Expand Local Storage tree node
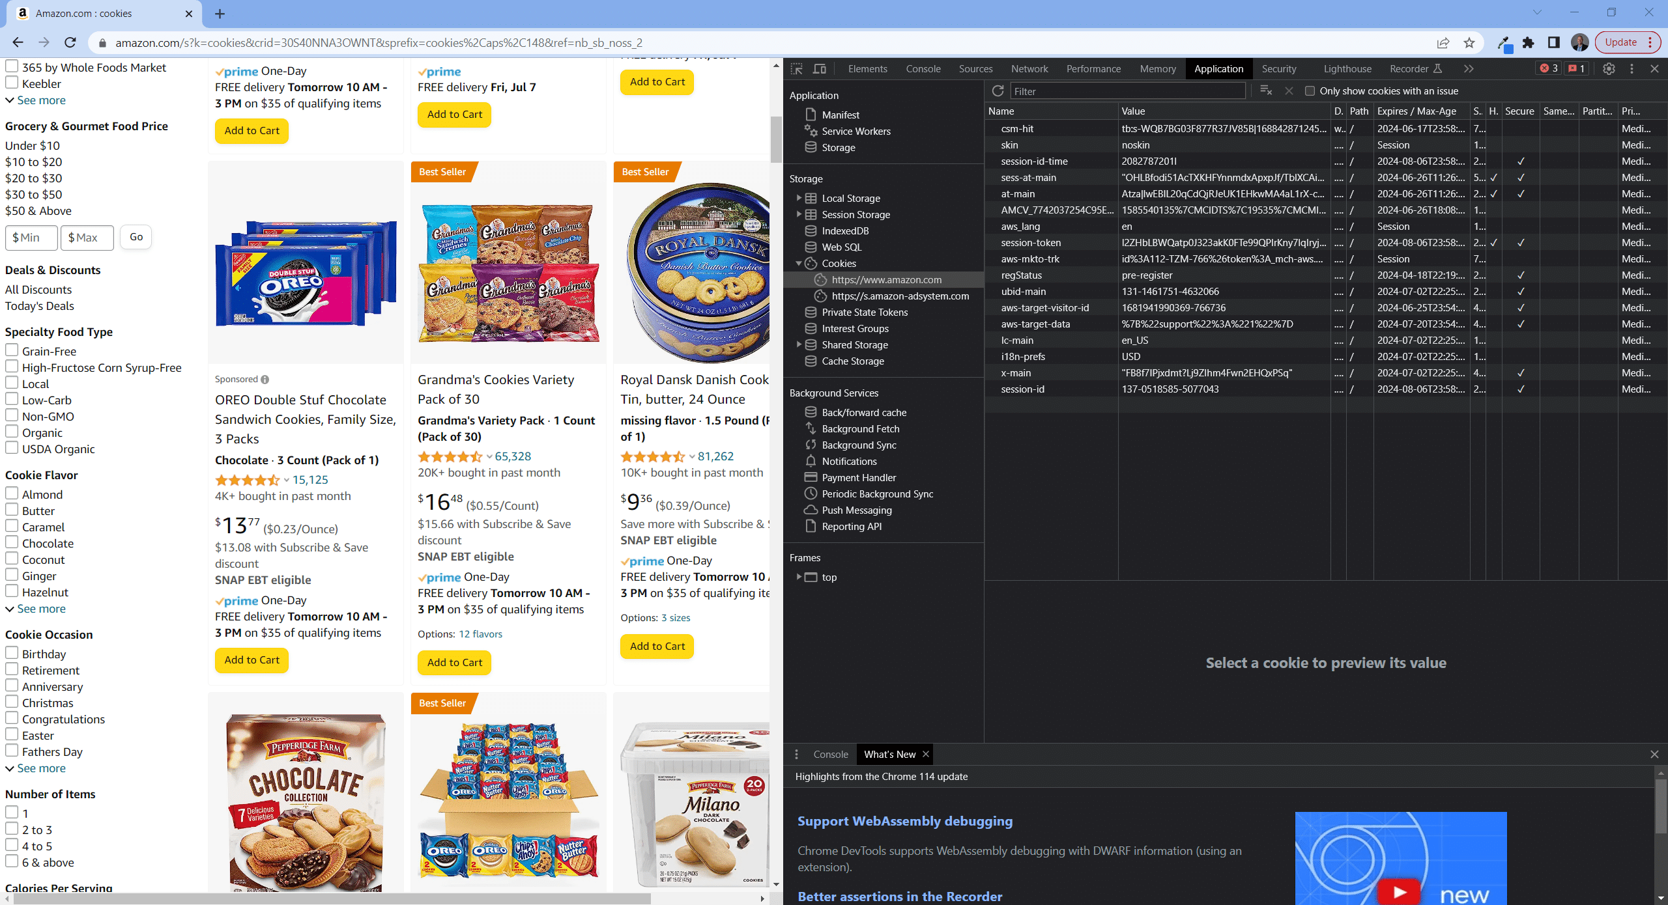The height and width of the screenshot is (905, 1668). tap(799, 198)
